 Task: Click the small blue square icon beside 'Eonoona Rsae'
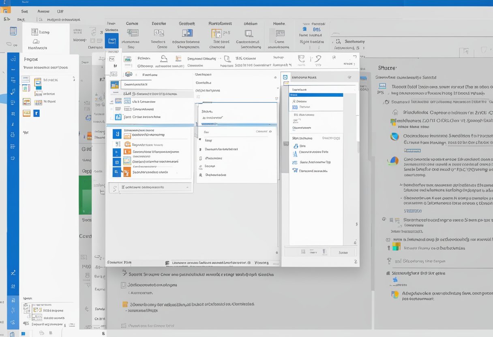(285, 77)
